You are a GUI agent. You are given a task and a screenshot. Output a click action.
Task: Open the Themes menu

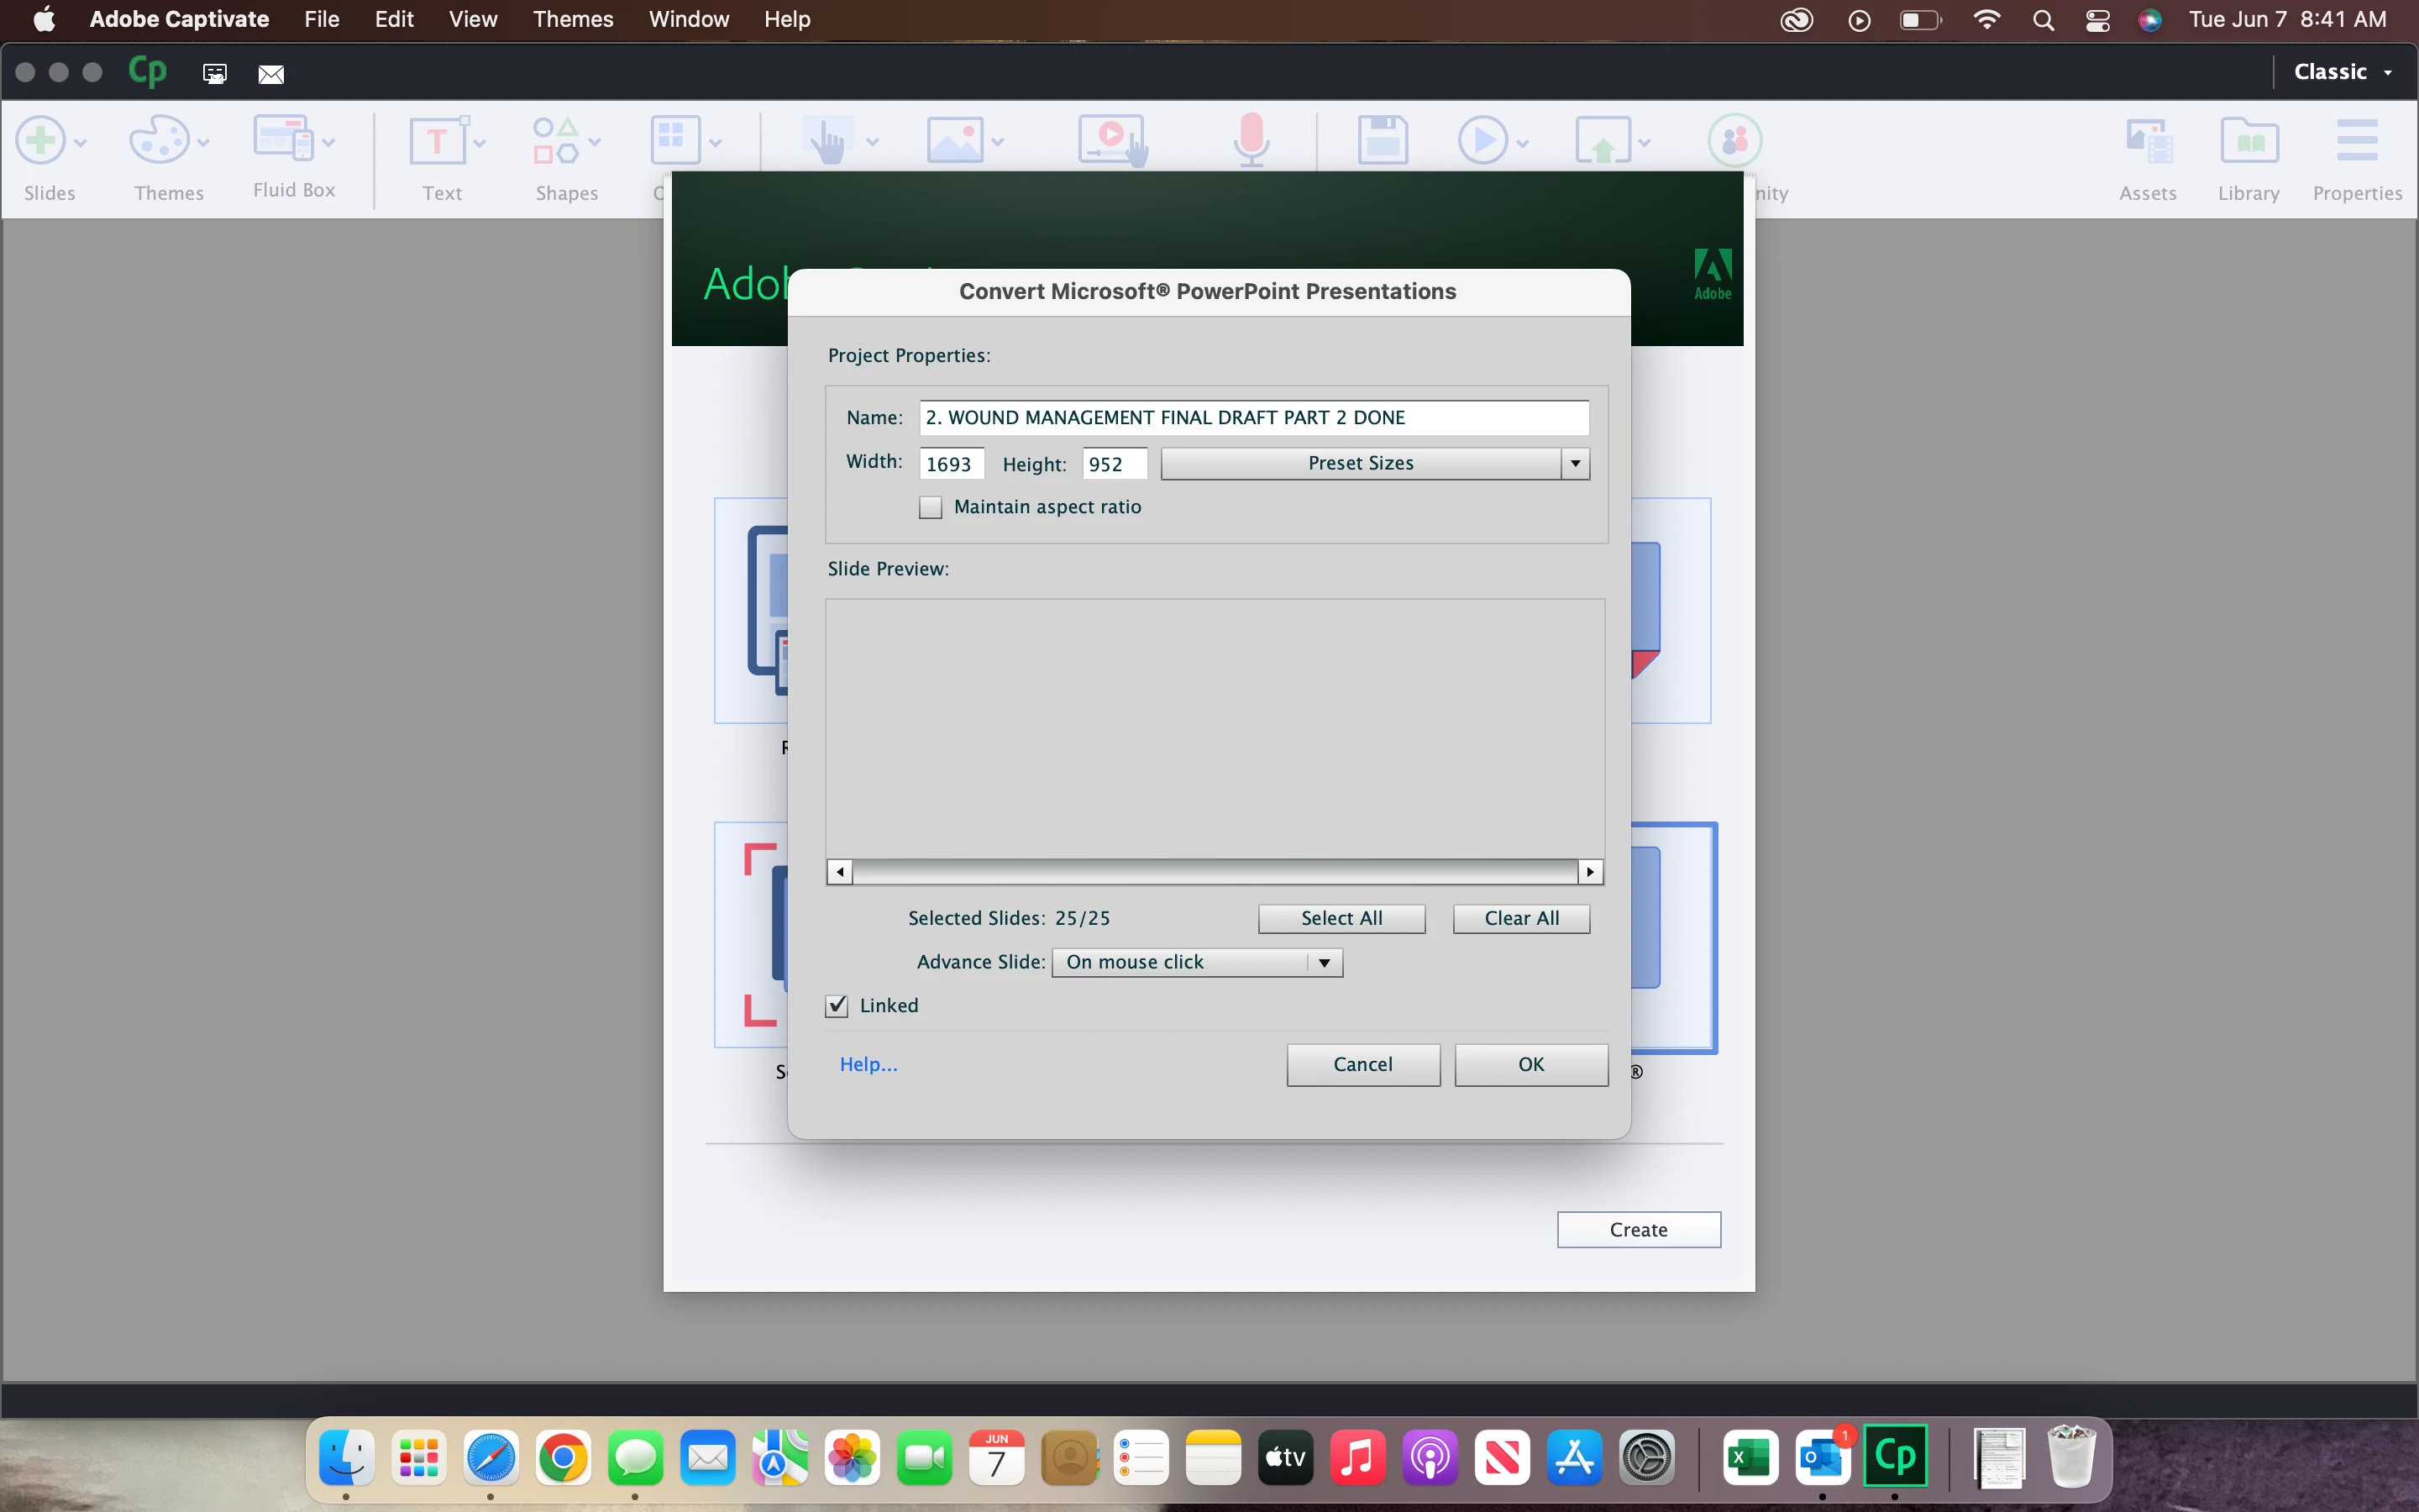point(573,19)
